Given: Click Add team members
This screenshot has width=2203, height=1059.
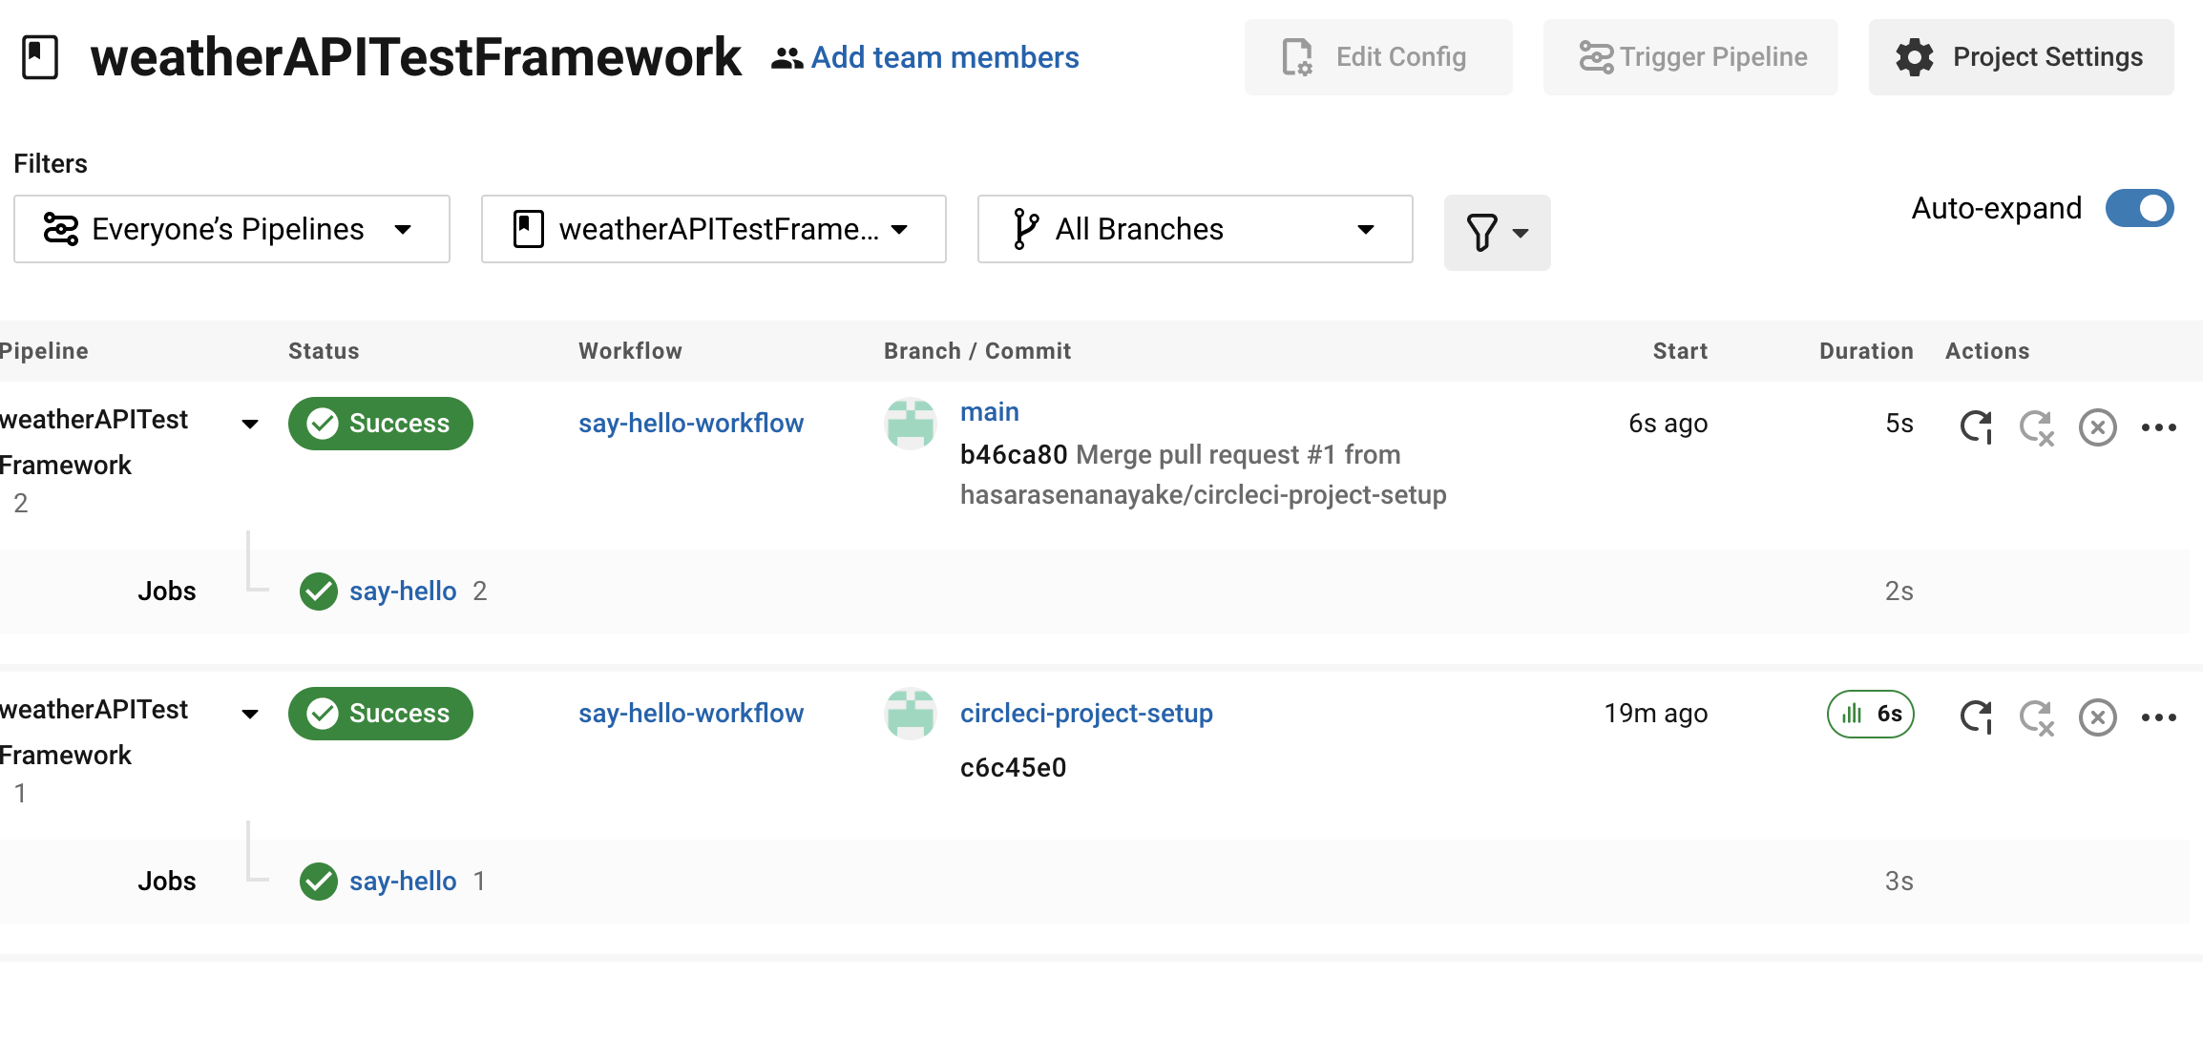Looking at the screenshot, I should (944, 57).
